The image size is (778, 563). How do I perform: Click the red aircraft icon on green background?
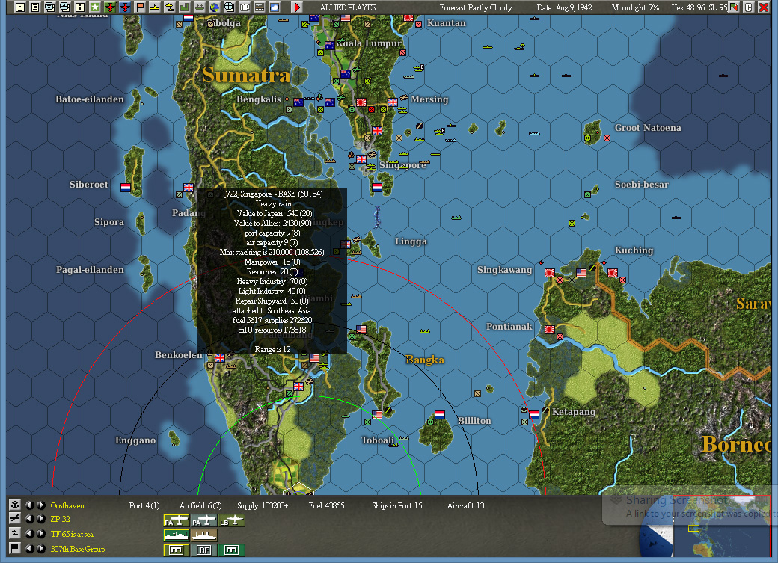click(x=108, y=7)
